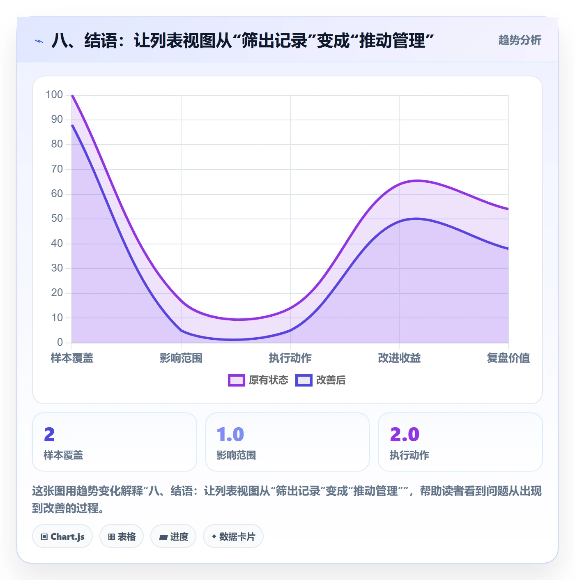The height and width of the screenshot is (580, 575).
Task: Select the 数据卡片 tag chip
Action: pyautogui.click(x=233, y=536)
